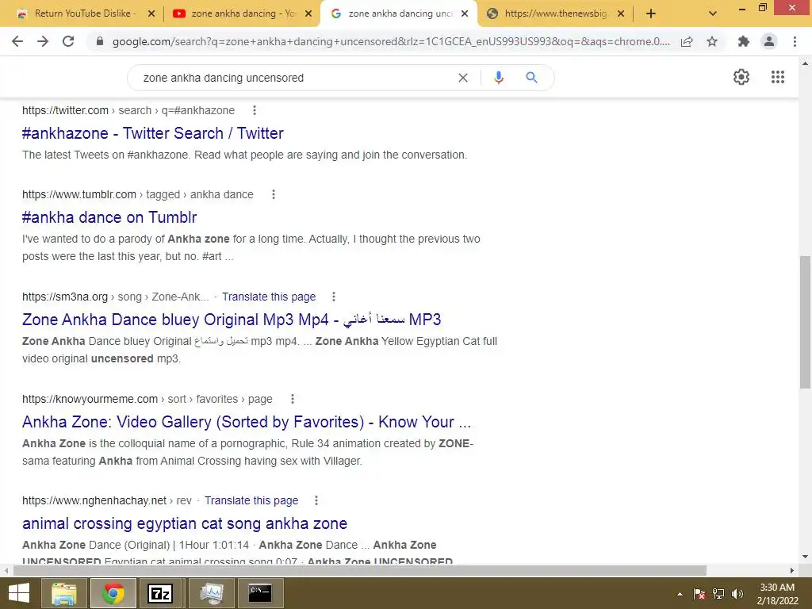The image size is (812, 609).
Task: Open Google apps grid
Action: (x=777, y=77)
